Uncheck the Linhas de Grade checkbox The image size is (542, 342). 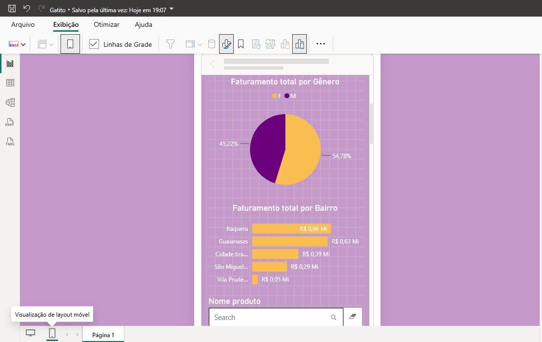pyautogui.click(x=94, y=44)
